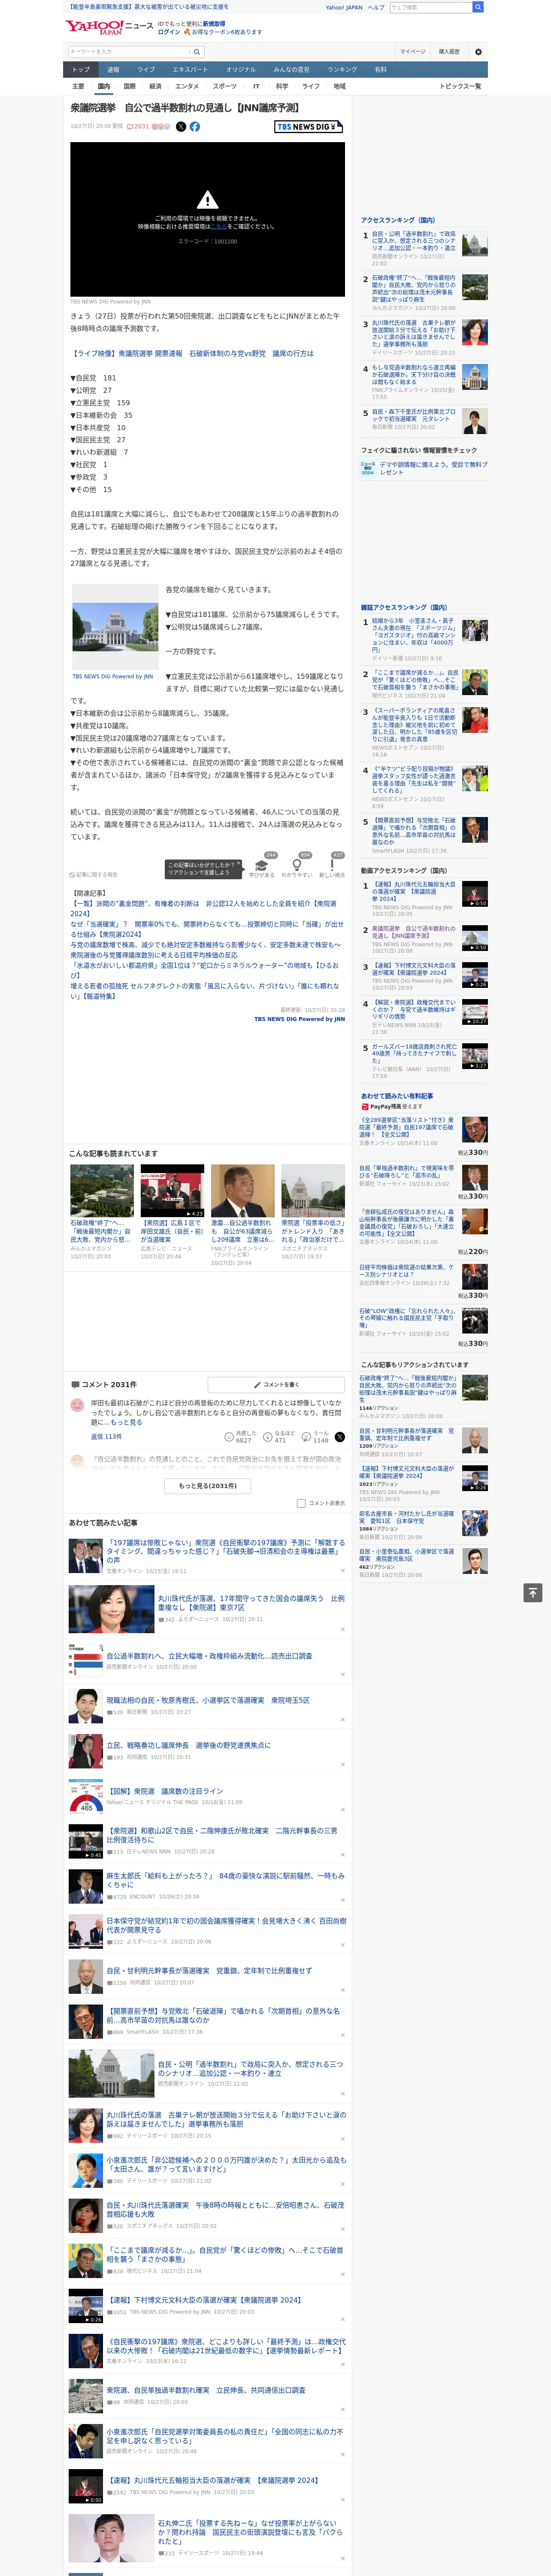Open トピックス一覧 link
This screenshot has height=2576, width=551.
tap(460, 86)
